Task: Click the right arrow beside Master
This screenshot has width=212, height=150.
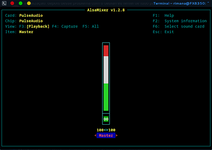Action: coord(116,135)
